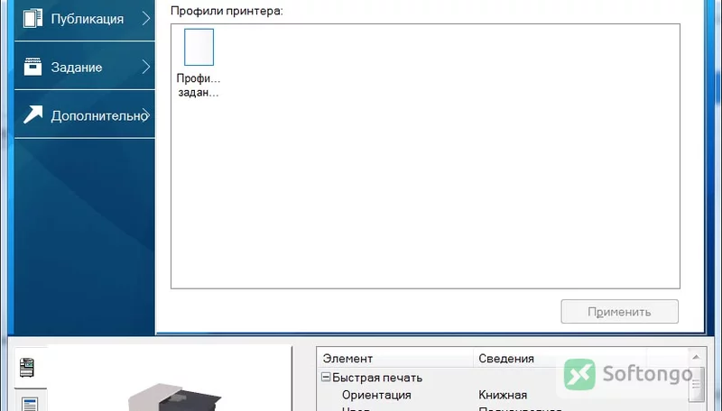Click the Элемент column header
This screenshot has width=722, height=411.
click(395, 358)
